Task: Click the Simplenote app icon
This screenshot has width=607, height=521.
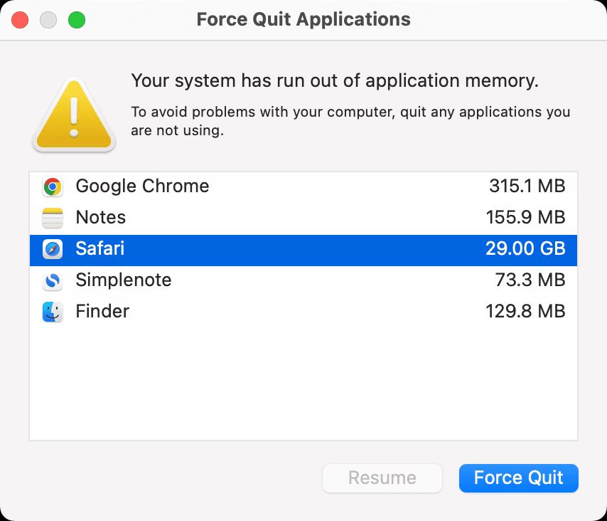Action: coord(52,280)
